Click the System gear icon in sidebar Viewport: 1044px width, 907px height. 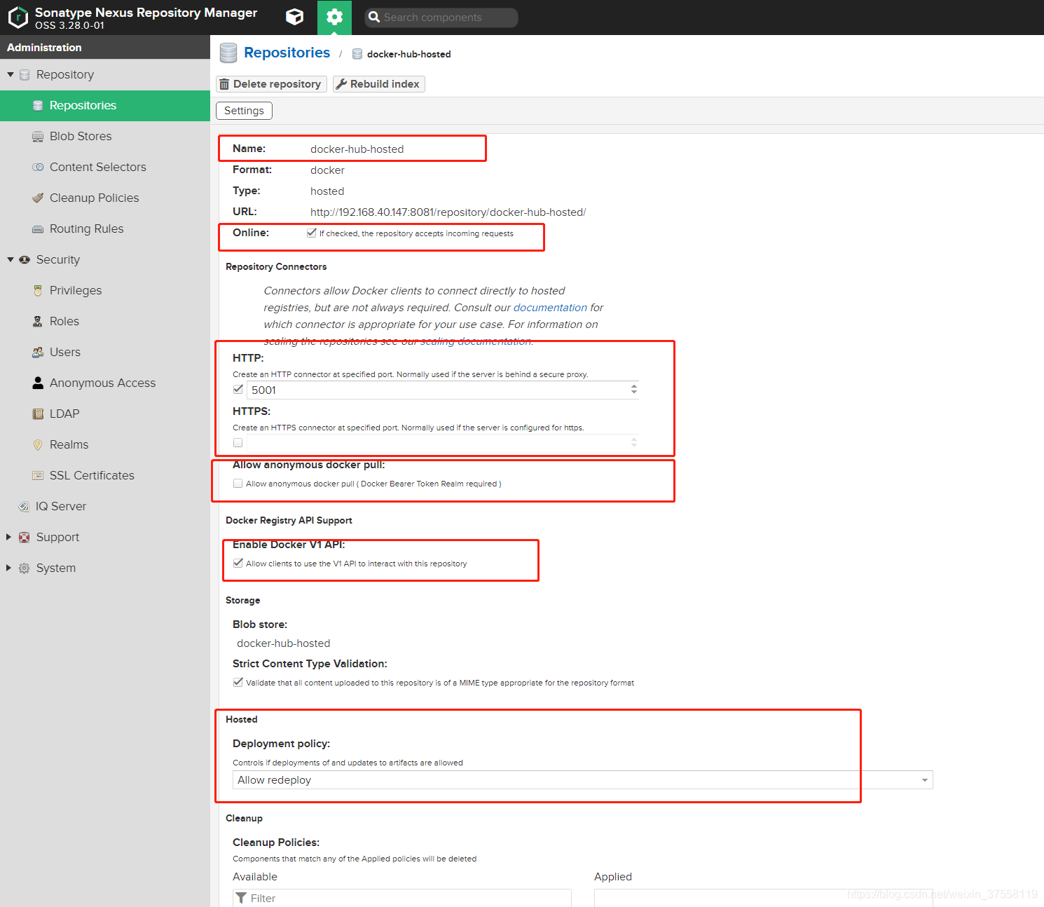click(25, 568)
